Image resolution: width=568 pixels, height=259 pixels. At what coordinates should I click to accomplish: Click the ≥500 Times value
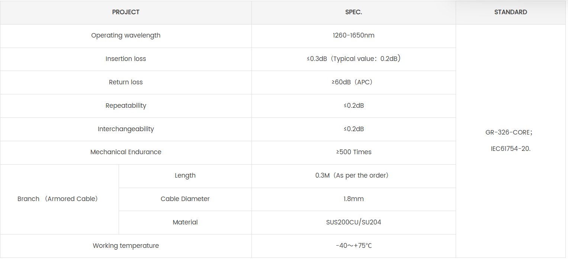click(353, 152)
